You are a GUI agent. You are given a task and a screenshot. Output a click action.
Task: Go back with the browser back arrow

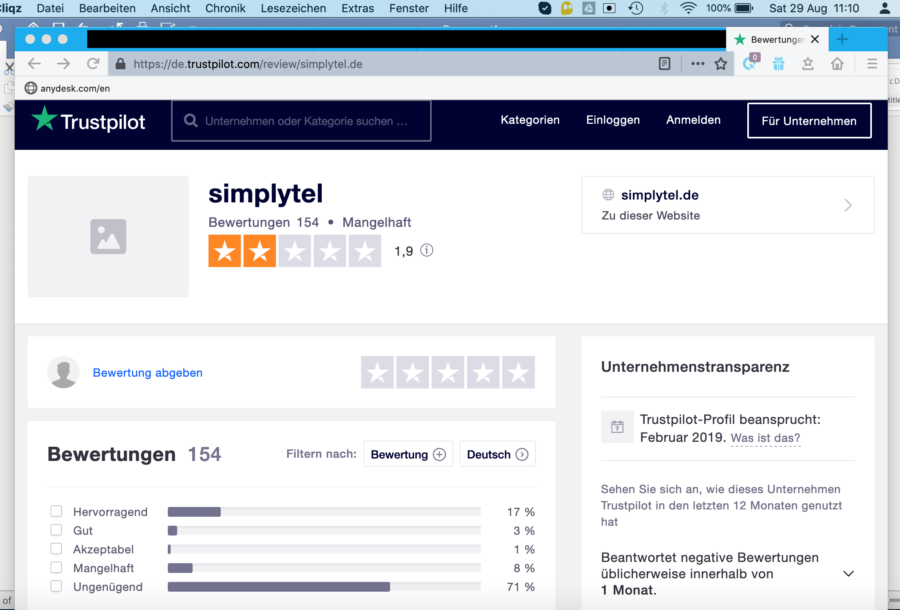pos(34,64)
